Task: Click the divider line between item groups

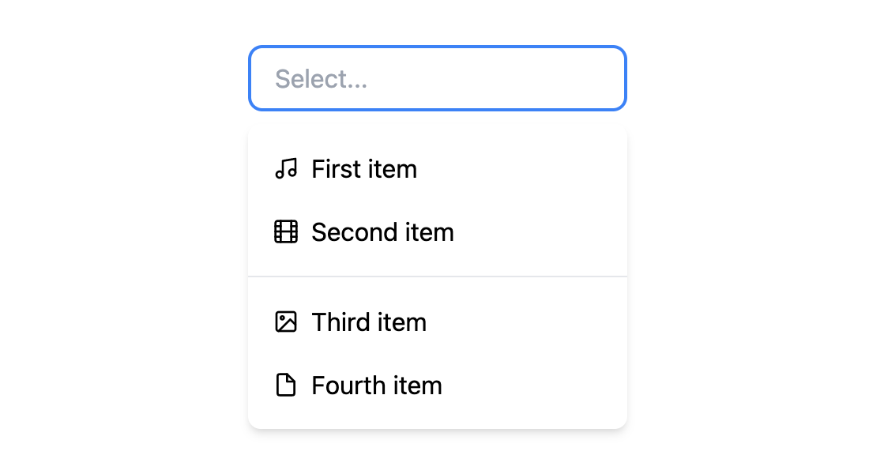Action: point(437,276)
